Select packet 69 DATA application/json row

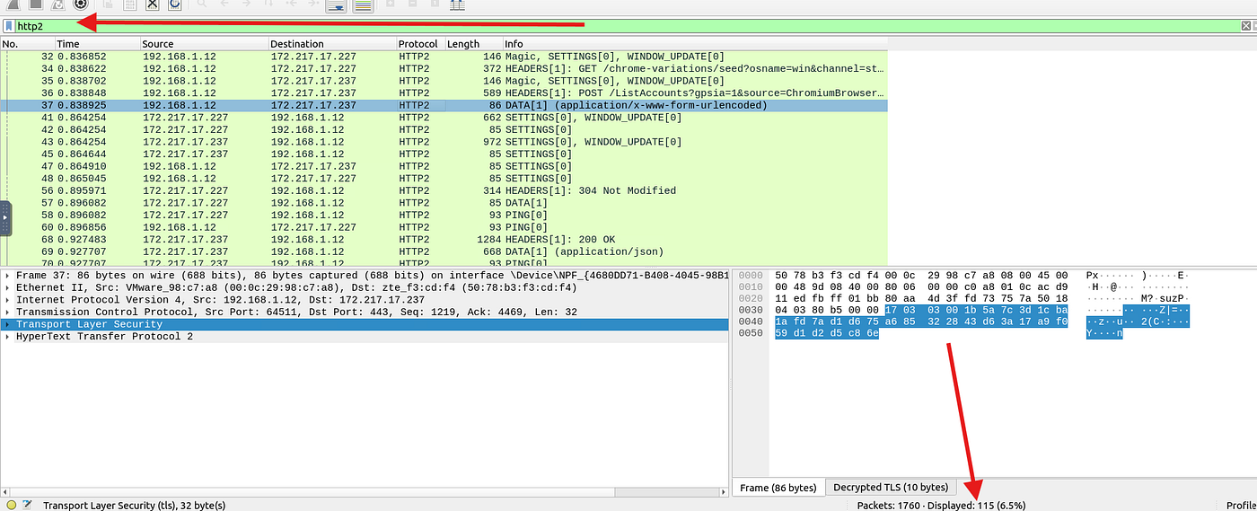coord(444,251)
